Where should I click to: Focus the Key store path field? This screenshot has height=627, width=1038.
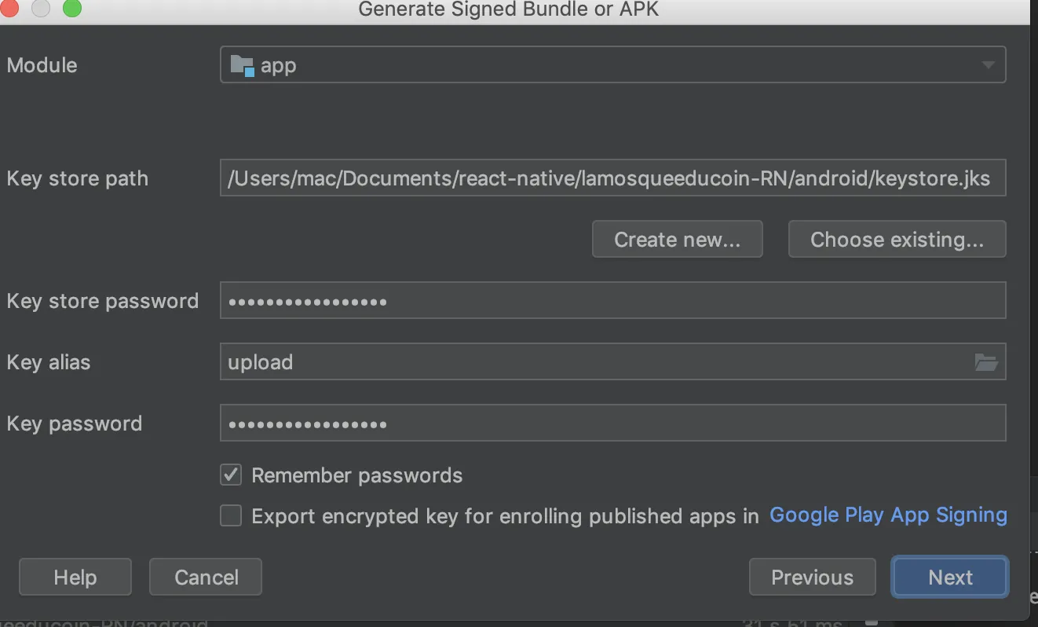pos(612,178)
